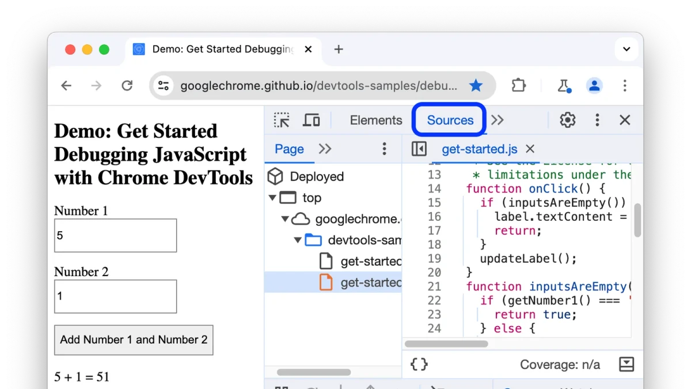This screenshot has width=691, height=389.
Task: Open the DevTools three-dot customize menu
Action: 597,120
